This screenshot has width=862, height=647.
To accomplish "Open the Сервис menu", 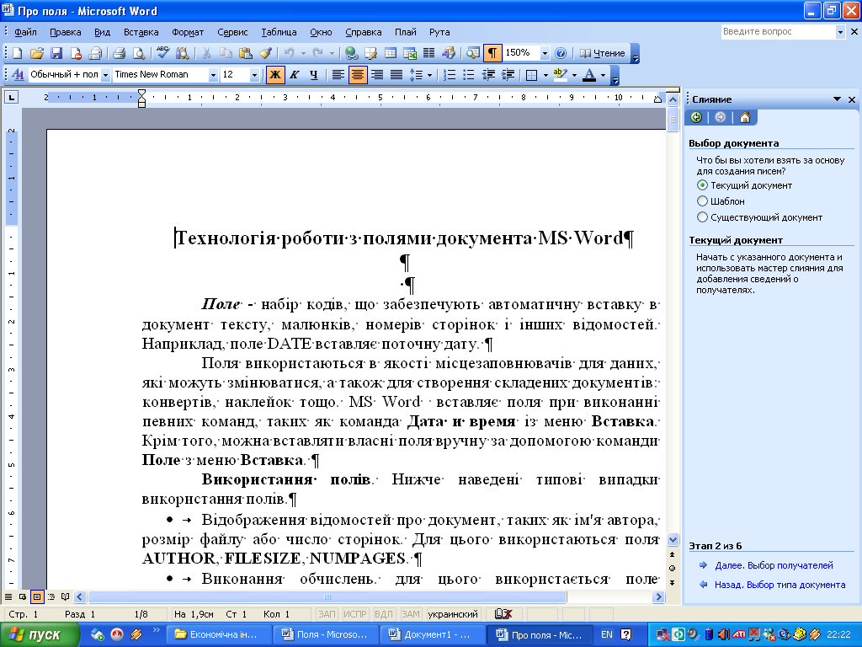I will (232, 32).
